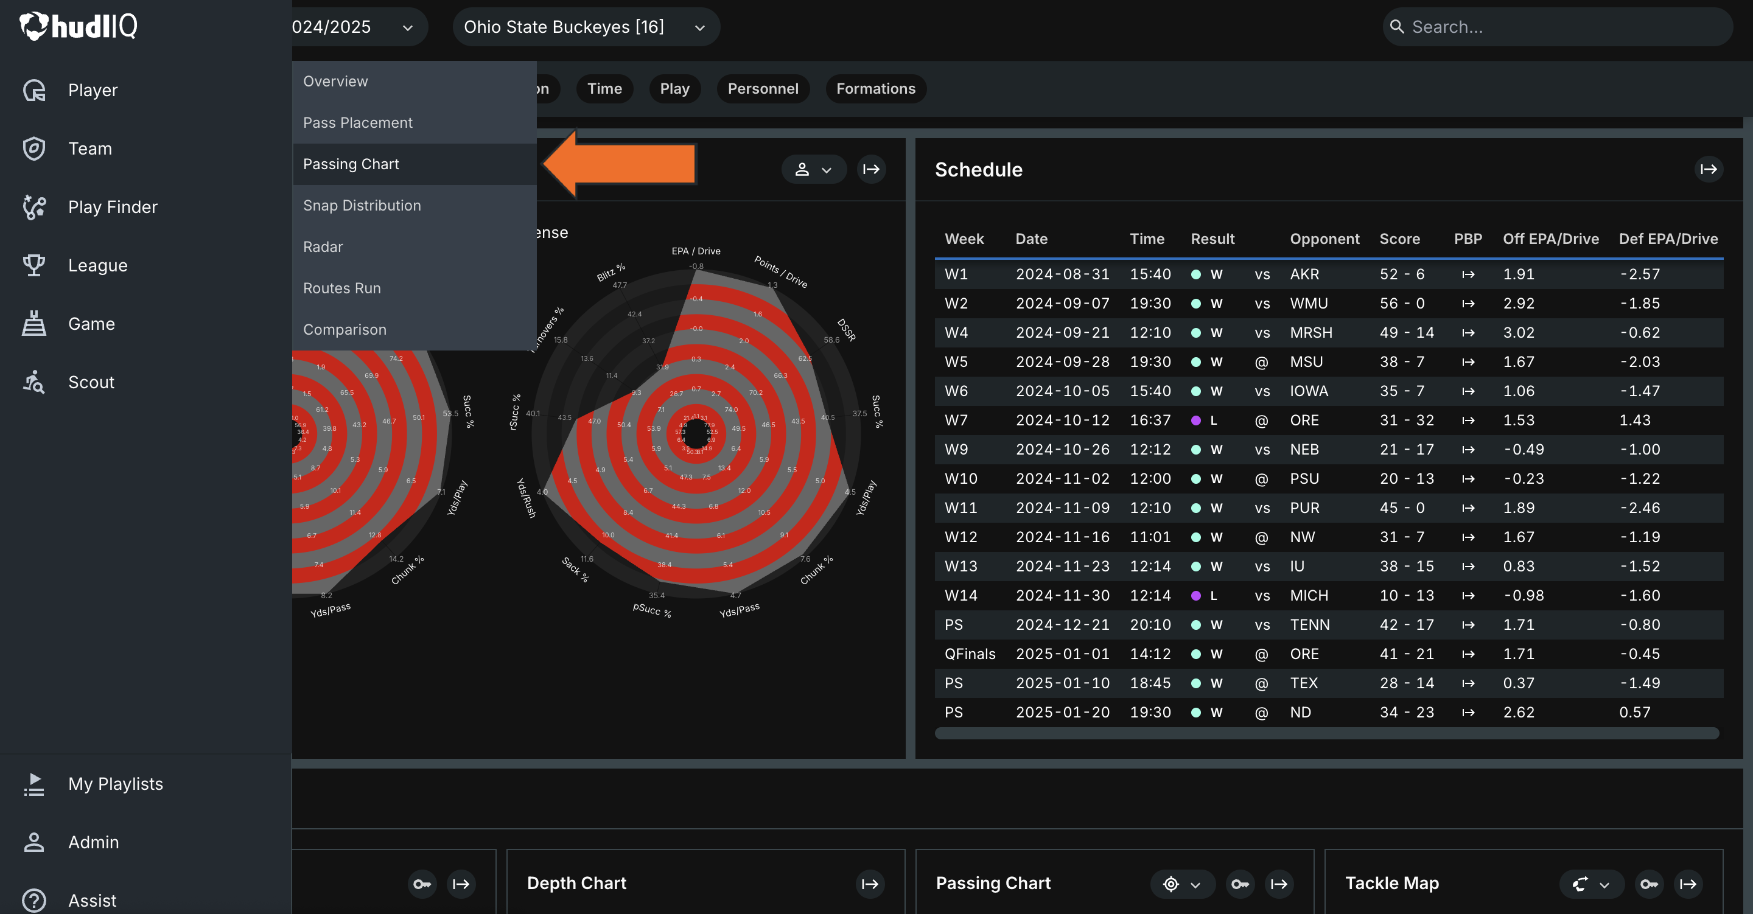Open the League trophy icon
Viewport: 1753px width, 914px height.
point(34,265)
